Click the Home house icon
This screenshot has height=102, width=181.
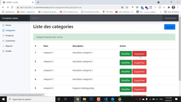[3, 25]
